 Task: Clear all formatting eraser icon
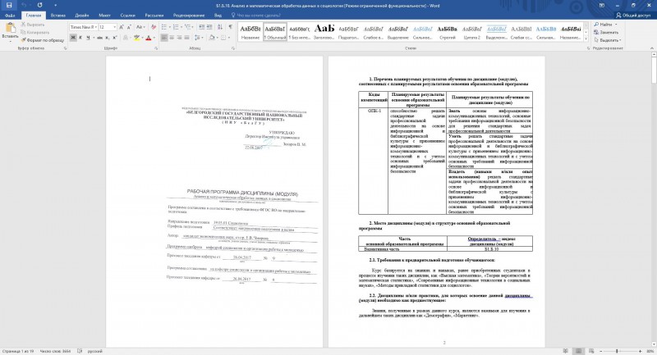[154, 27]
